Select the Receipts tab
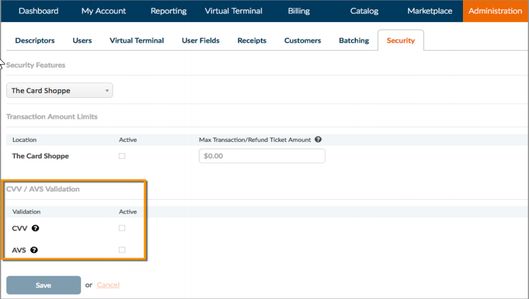The width and height of the screenshot is (529, 299). point(252,40)
